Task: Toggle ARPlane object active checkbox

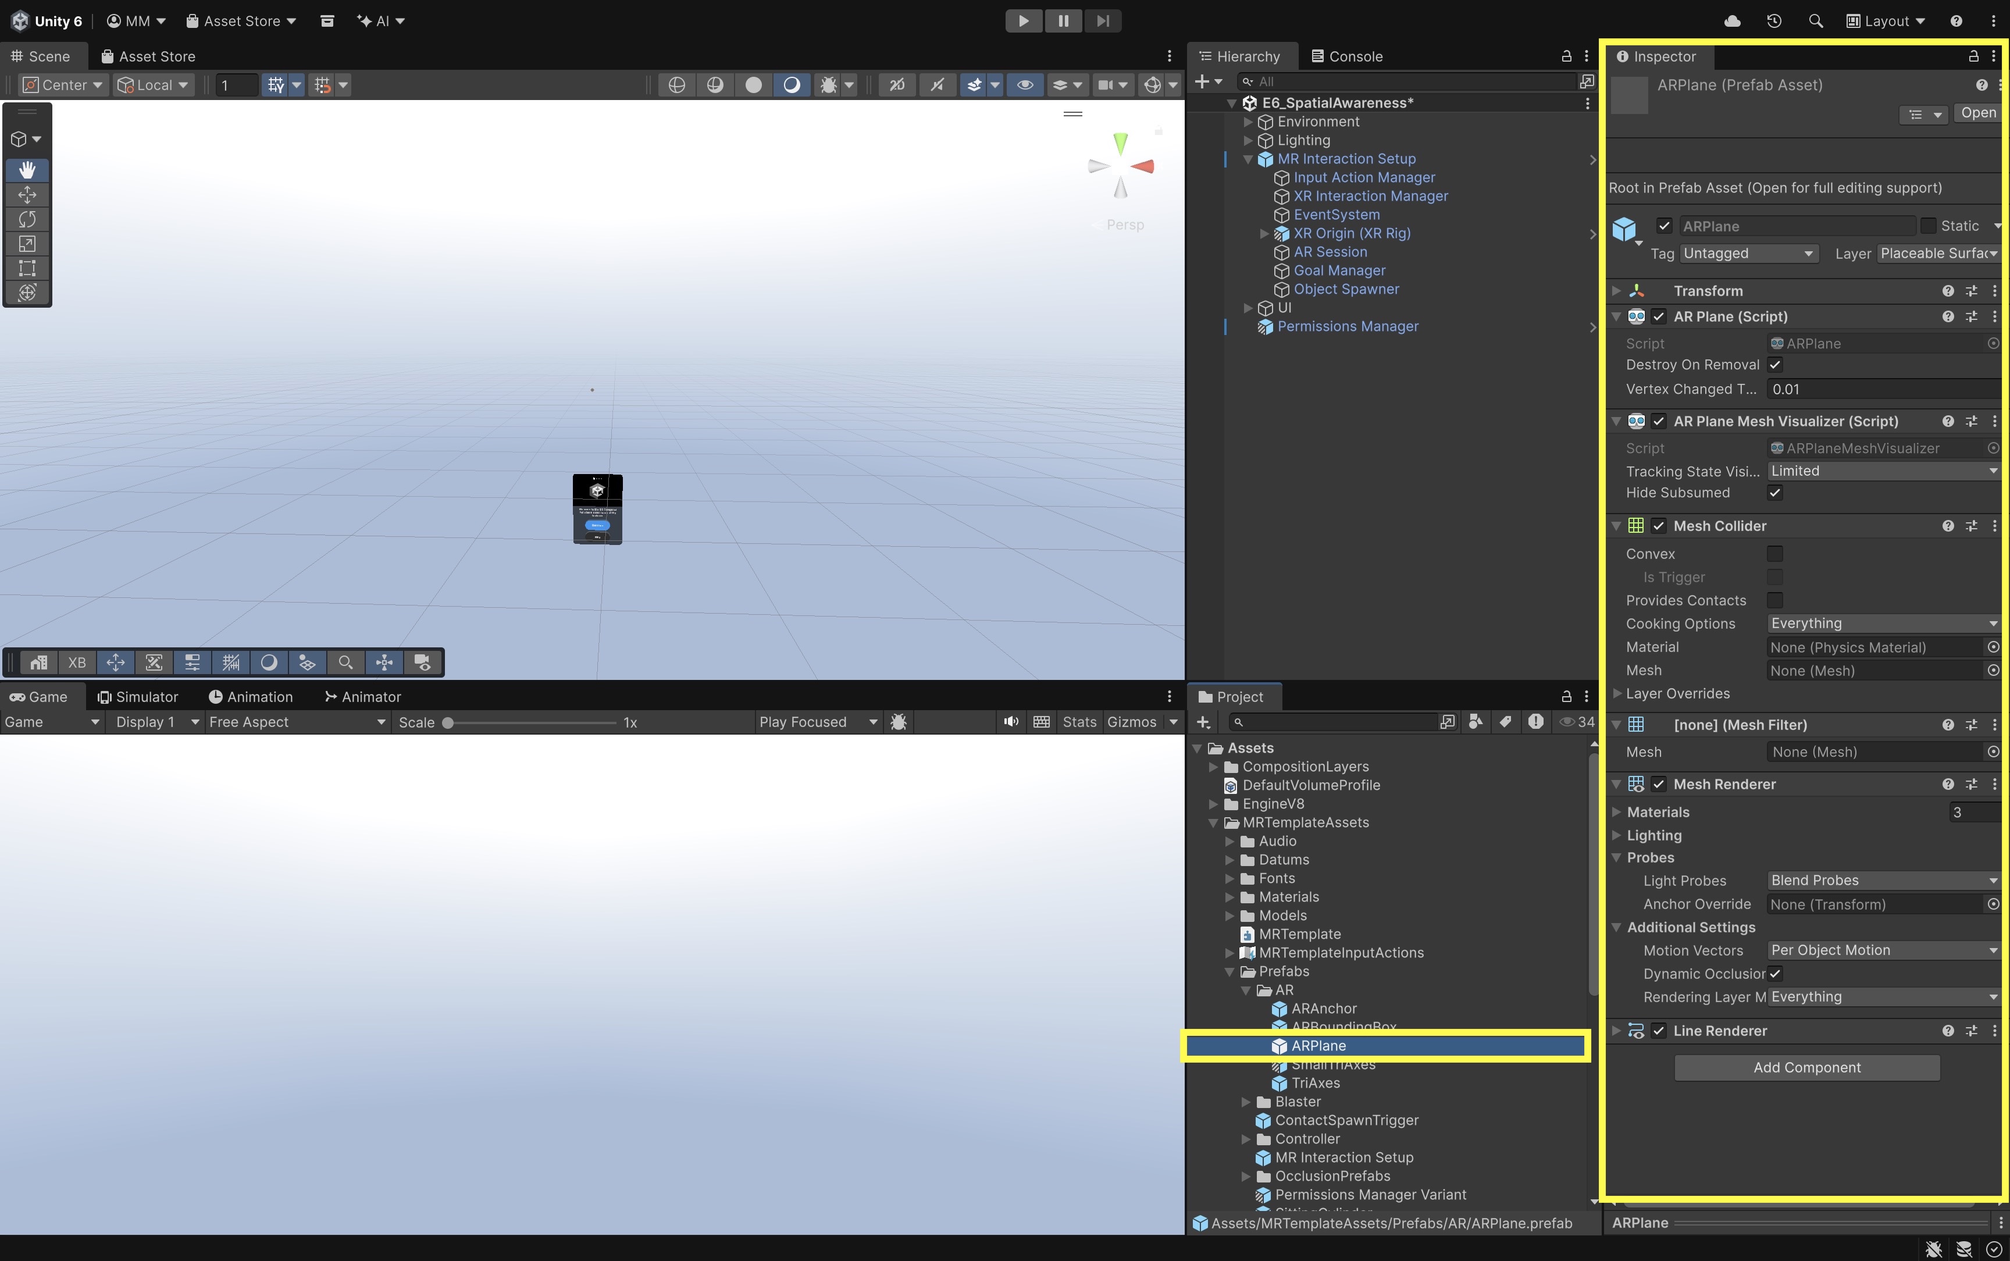Action: coord(1664,226)
